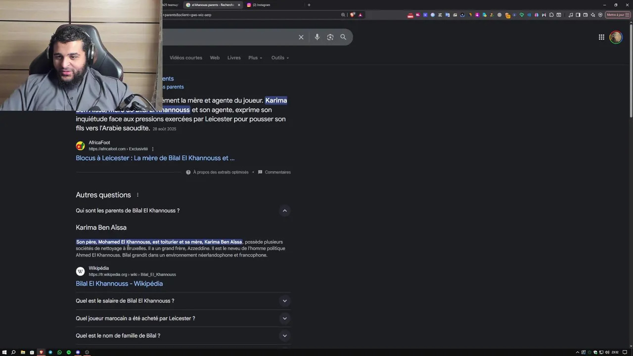Click the zoom magnifier icon in address bar
633x356 pixels.
(343, 15)
